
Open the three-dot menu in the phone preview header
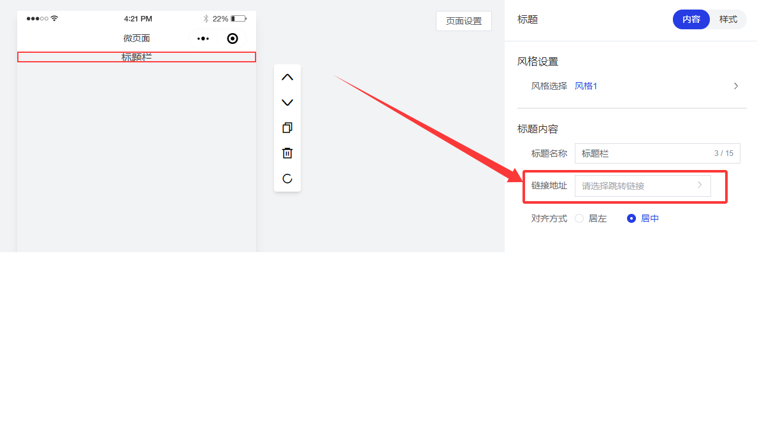click(203, 38)
